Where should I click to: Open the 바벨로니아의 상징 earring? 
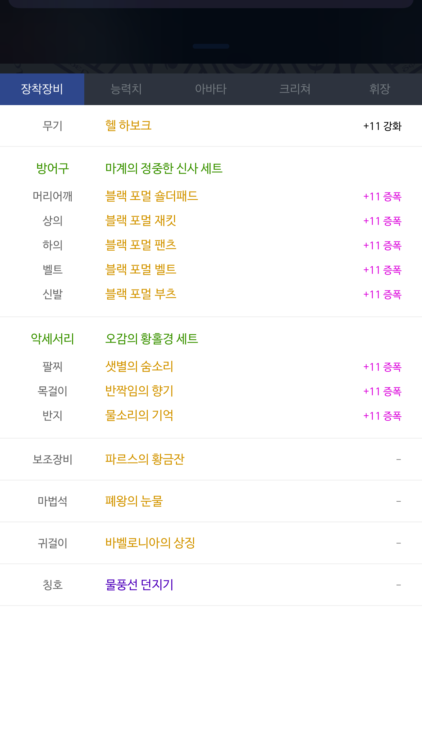[x=150, y=543]
